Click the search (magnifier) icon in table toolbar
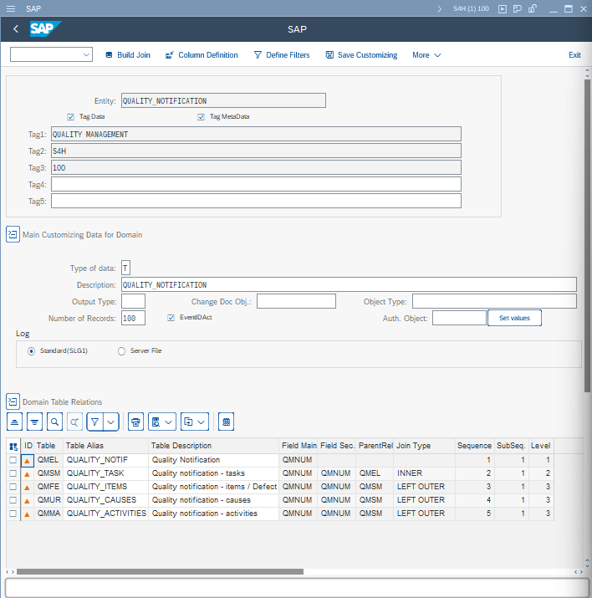The height and width of the screenshot is (598, 592). click(x=54, y=421)
